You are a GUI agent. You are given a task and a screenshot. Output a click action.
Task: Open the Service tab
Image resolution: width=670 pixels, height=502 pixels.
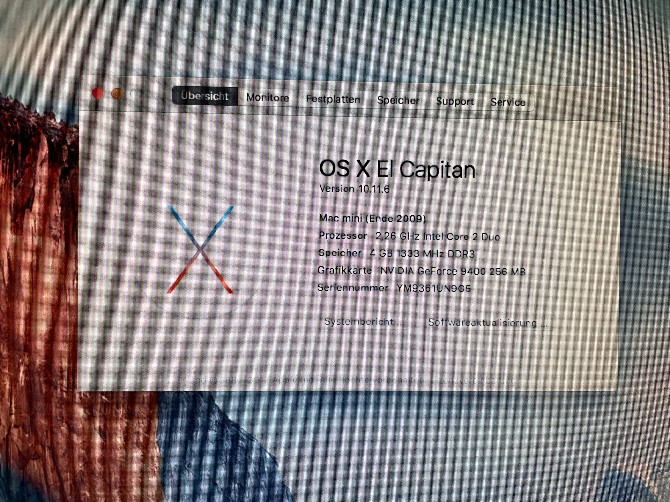point(508,102)
